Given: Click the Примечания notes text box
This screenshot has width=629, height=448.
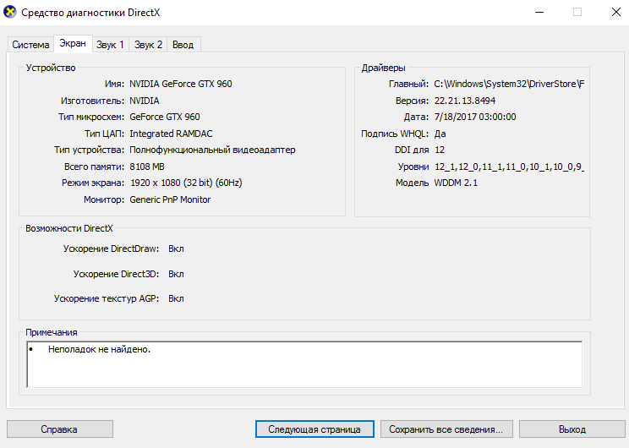Looking at the screenshot, I should (x=304, y=364).
